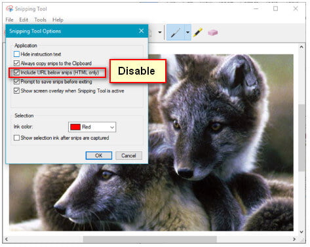Image resolution: width=310 pixels, height=247 pixels.
Task: Open the Help menu
Action: click(x=58, y=20)
